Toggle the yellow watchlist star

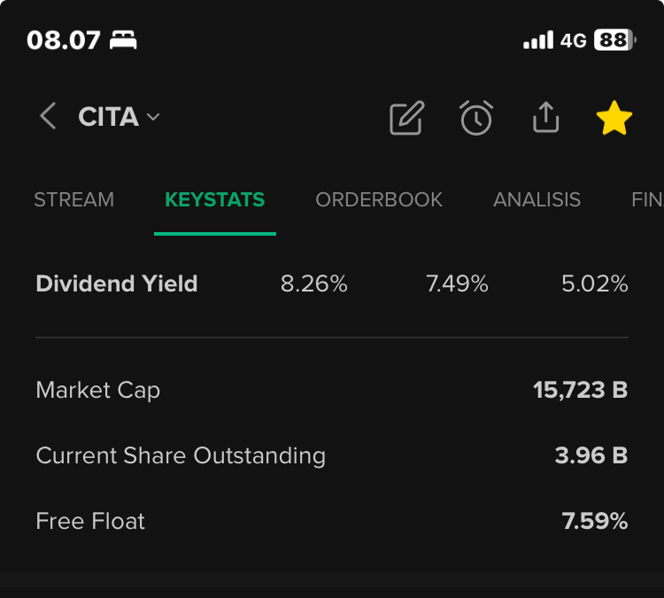(x=614, y=118)
